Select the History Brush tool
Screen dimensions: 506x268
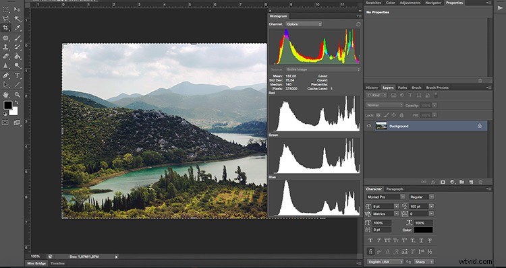click(x=17, y=47)
